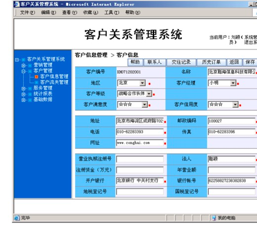The height and width of the screenshot is (225, 257).
Task: Click the square icon beside 客户流失管理
Action: (37, 82)
